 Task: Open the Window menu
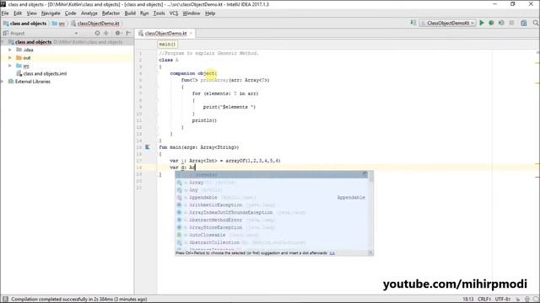pyautogui.click(x=192, y=13)
